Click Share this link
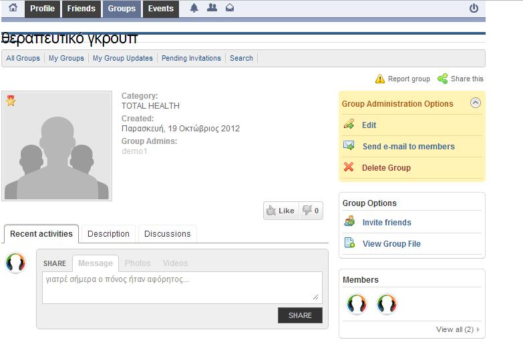523x360 pixels. pyautogui.click(x=467, y=79)
